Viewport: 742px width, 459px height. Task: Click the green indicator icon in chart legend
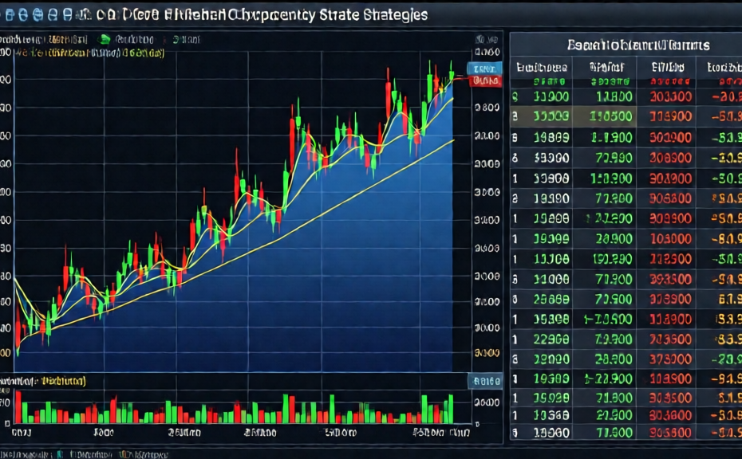[x=104, y=38]
